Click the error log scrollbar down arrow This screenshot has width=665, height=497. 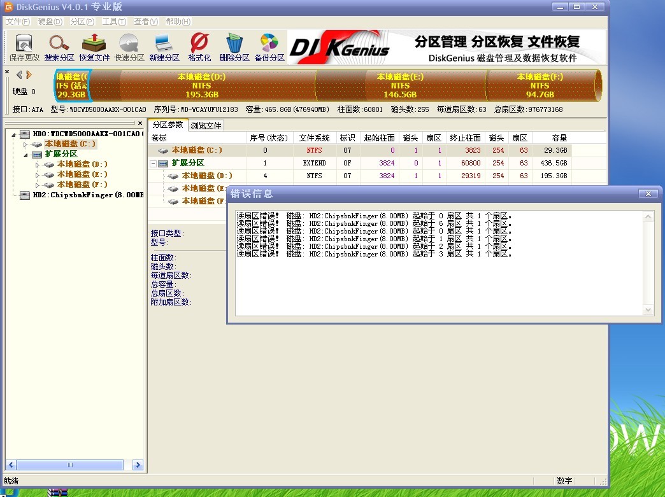648,310
